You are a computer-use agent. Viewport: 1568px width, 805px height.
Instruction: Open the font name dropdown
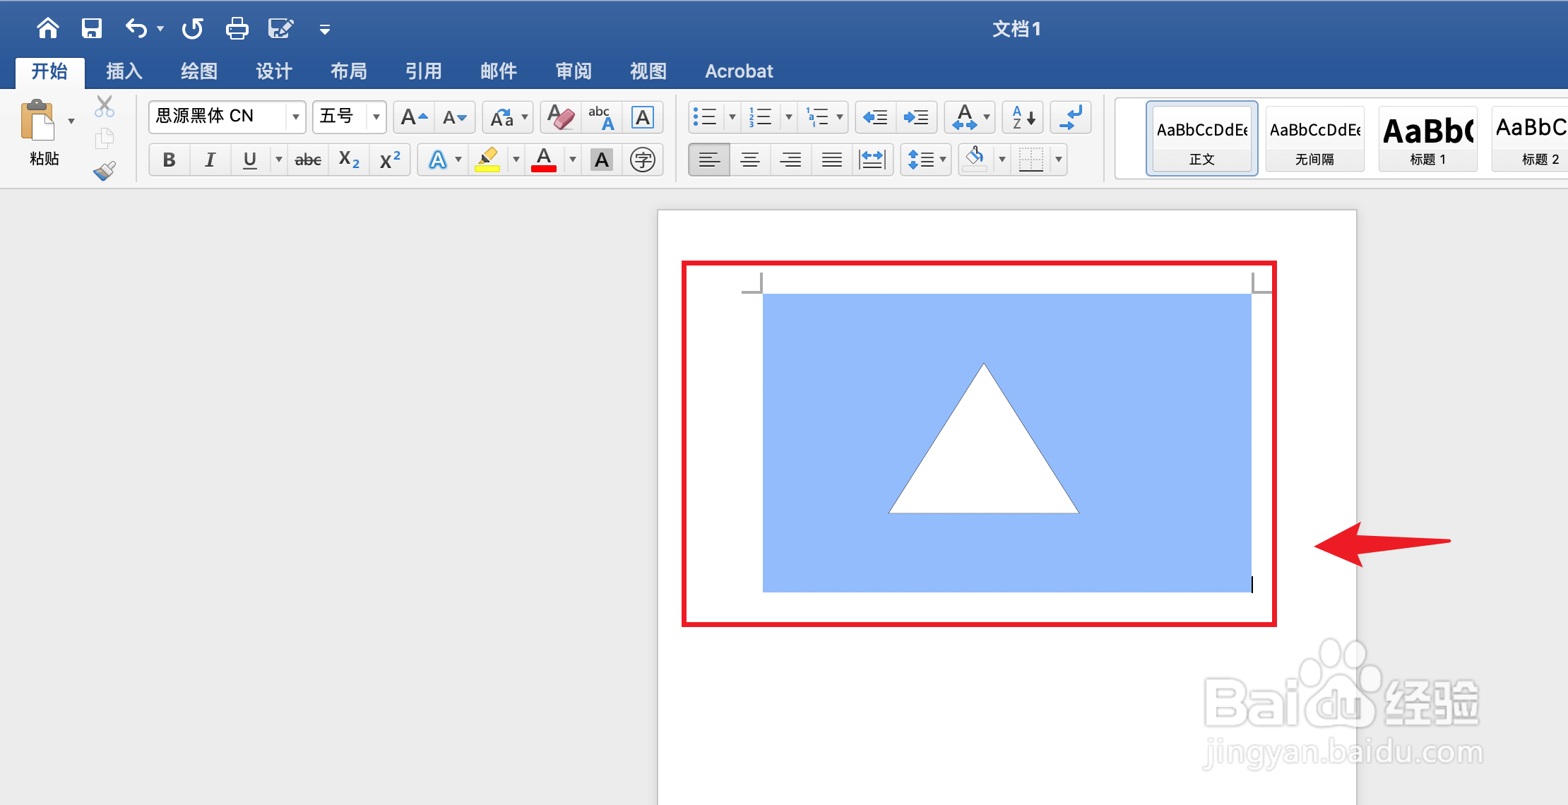[x=296, y=117]
